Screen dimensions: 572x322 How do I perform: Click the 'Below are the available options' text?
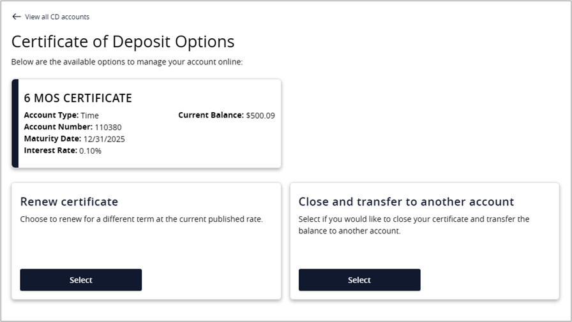(x=127, y=62)
